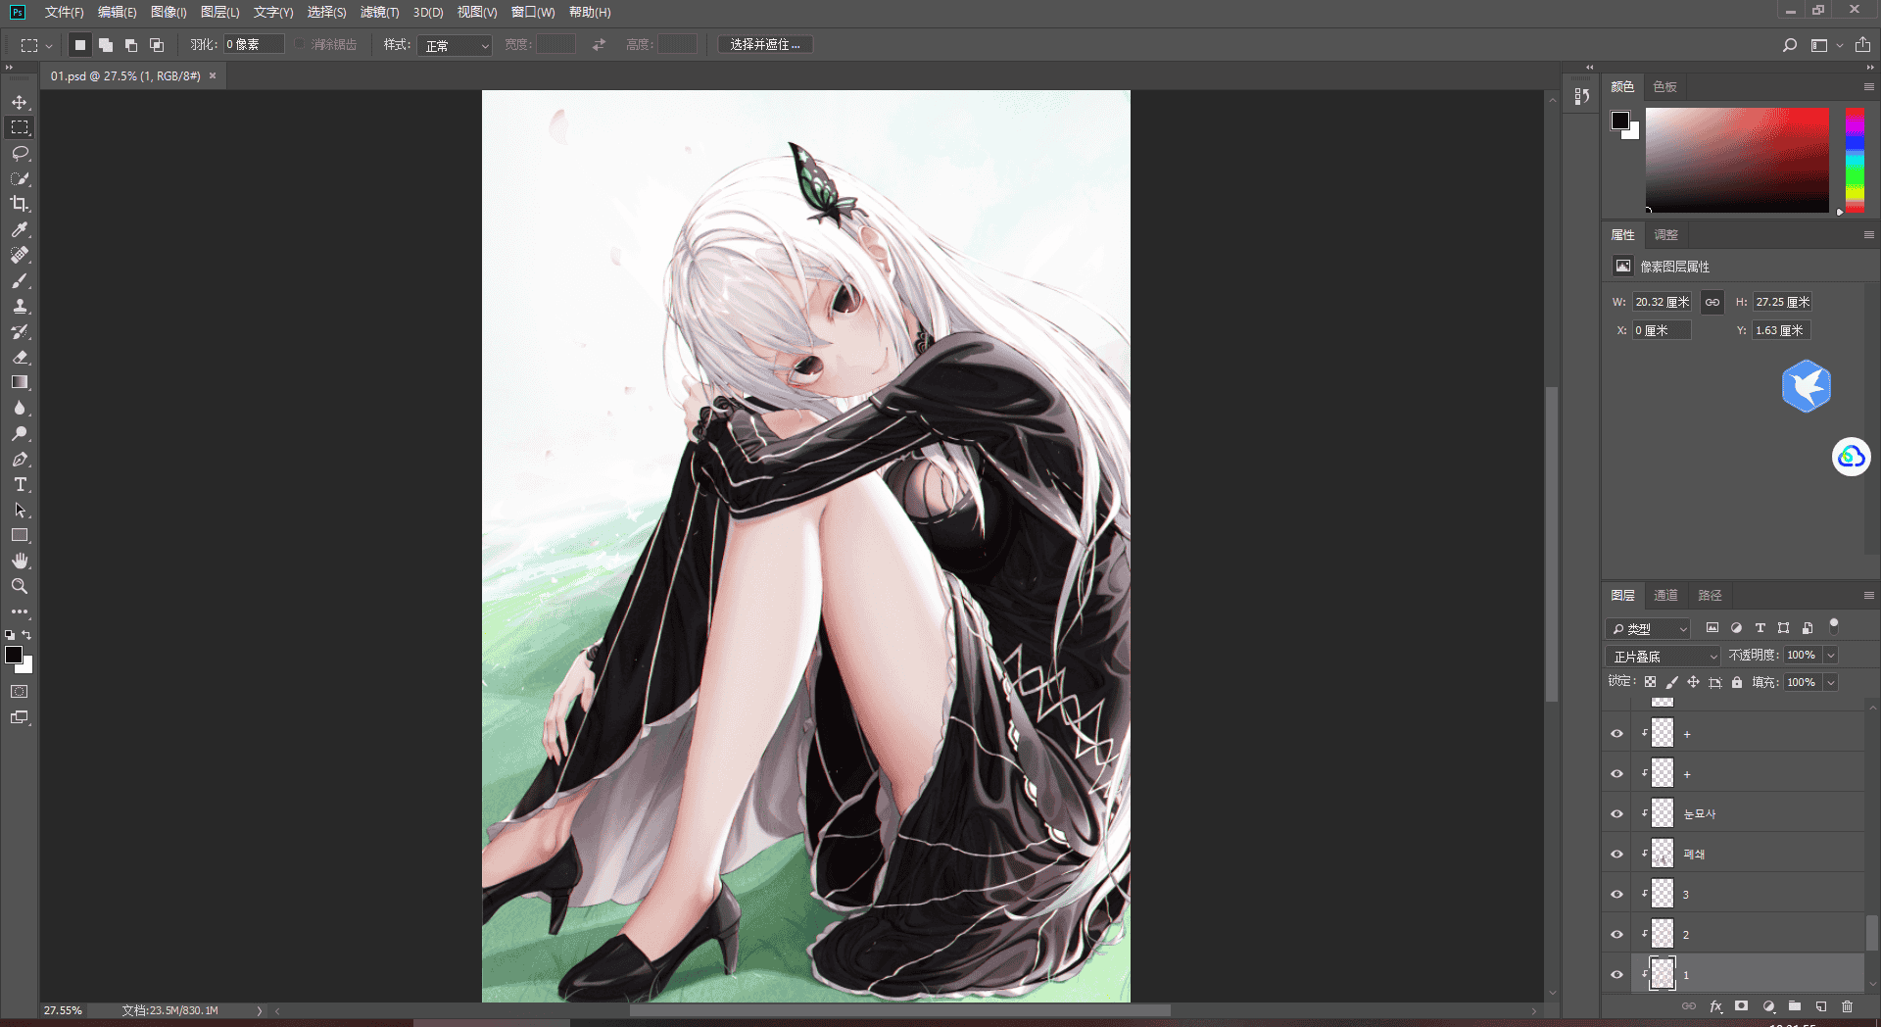
Task: Expand the 不透明度 opacity dropdown arrow
Action: (1830, 655)
